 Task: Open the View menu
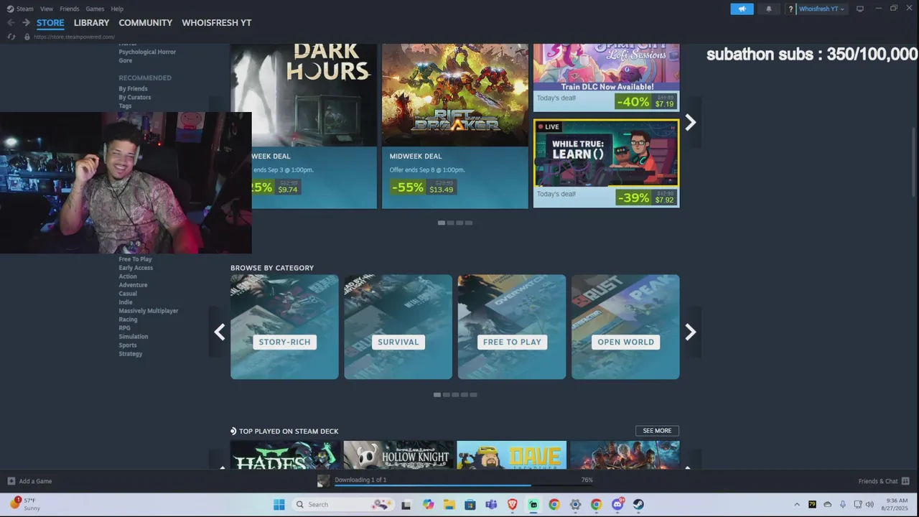[x=47, y=9]
